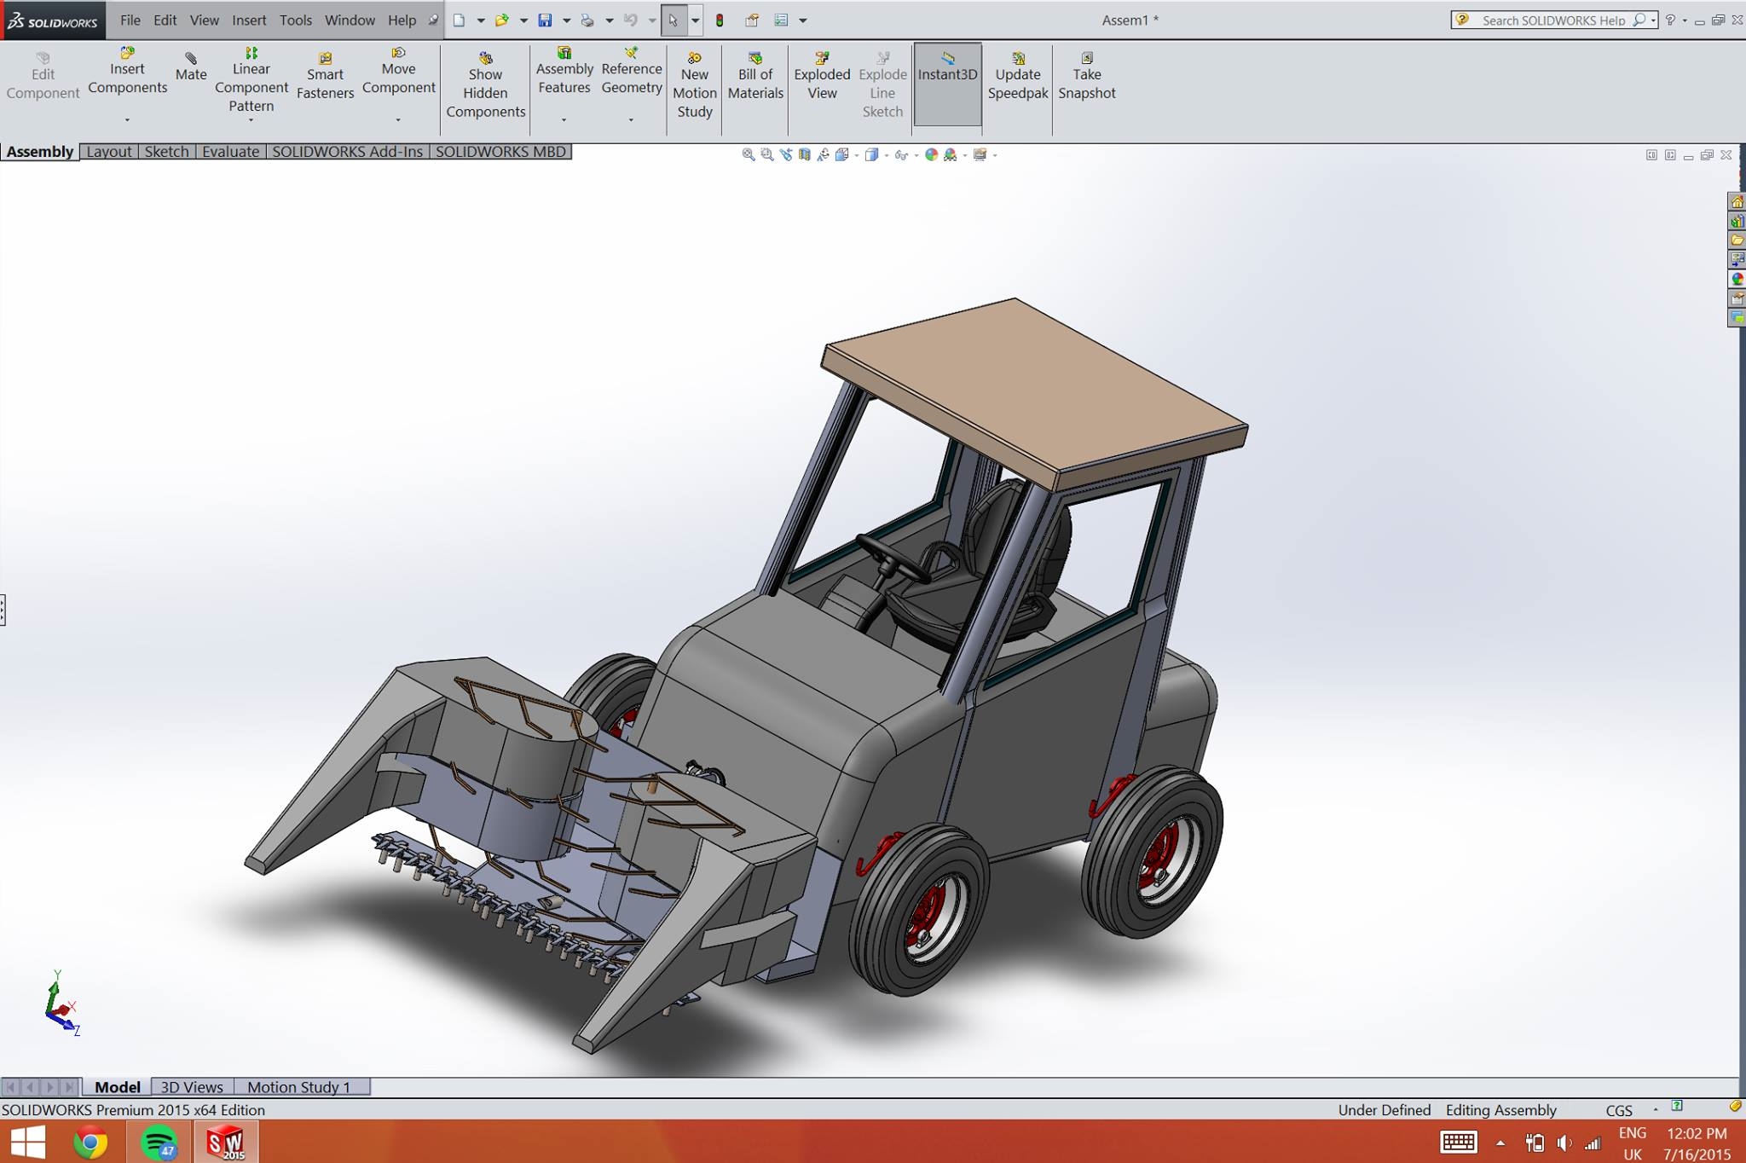Open the Tools menu

click(x=295, y=20)
